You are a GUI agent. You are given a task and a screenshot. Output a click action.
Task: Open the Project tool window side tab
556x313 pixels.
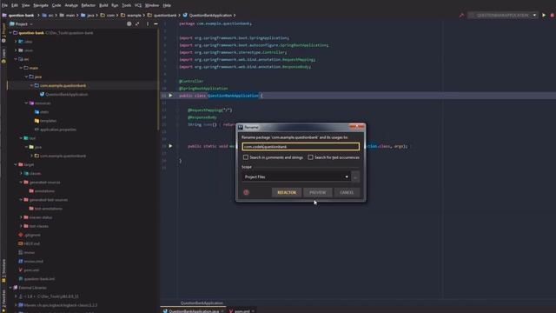3,33
